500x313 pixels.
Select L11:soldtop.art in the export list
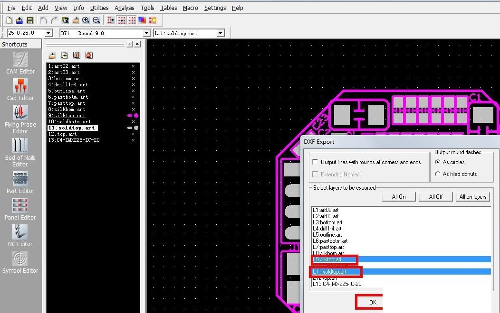click(401, 272)
